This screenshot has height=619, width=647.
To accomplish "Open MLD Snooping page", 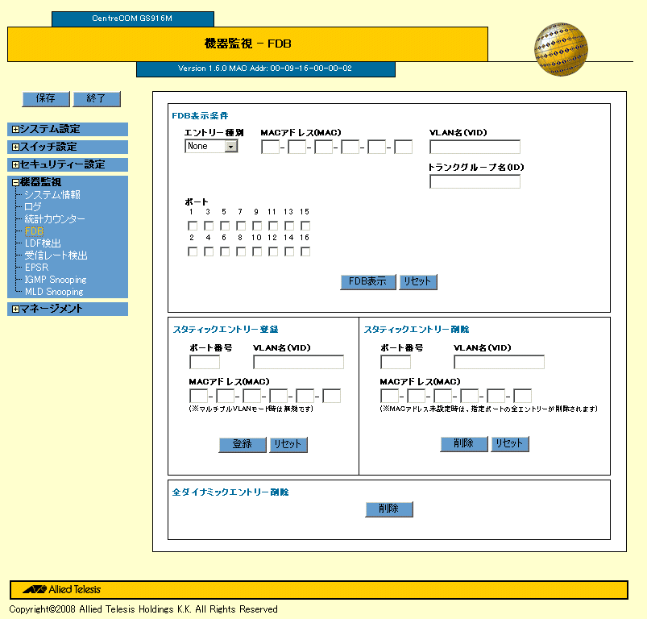I will tap(54, 291).
